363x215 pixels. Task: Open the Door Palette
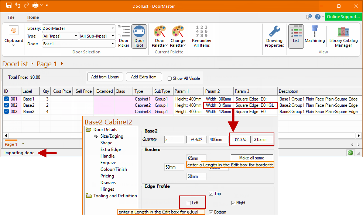(x=160, y=37)
